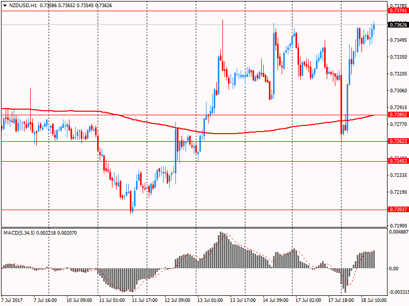
Task: Select the 0.72037 support level label
Action: [x=398, y=210]
